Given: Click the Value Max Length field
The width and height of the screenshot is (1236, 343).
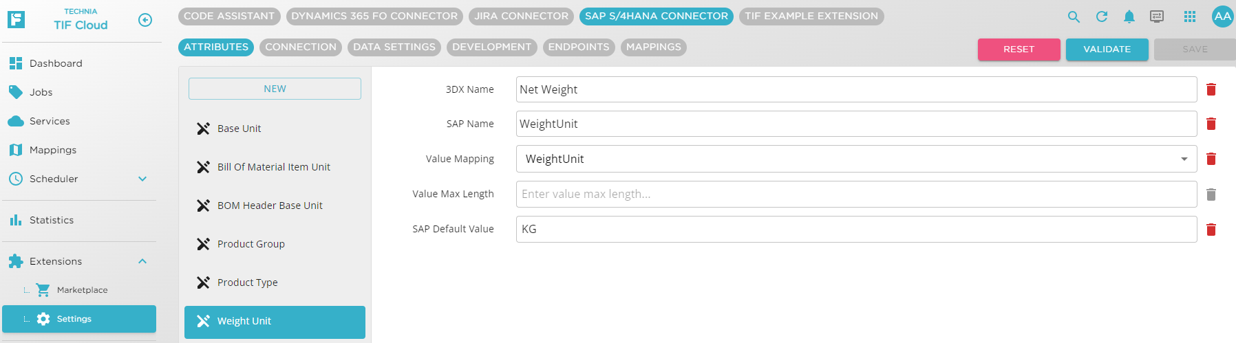Looking at the screenshot, I should [x=856, y=194].
